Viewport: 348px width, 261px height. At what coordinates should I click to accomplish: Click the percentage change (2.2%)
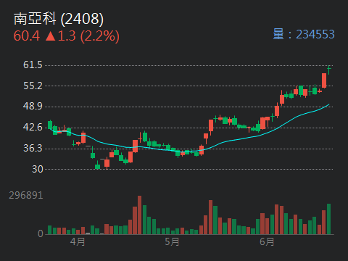(x=100, y=36)
